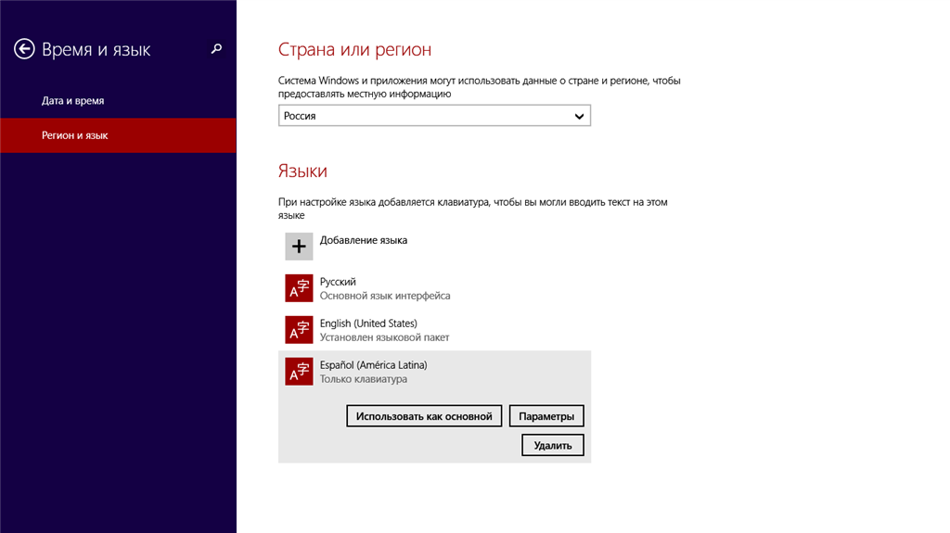Click the Добавление языка label
The height and width of the screenshot is (533, 950).
(x=364, y=240)
